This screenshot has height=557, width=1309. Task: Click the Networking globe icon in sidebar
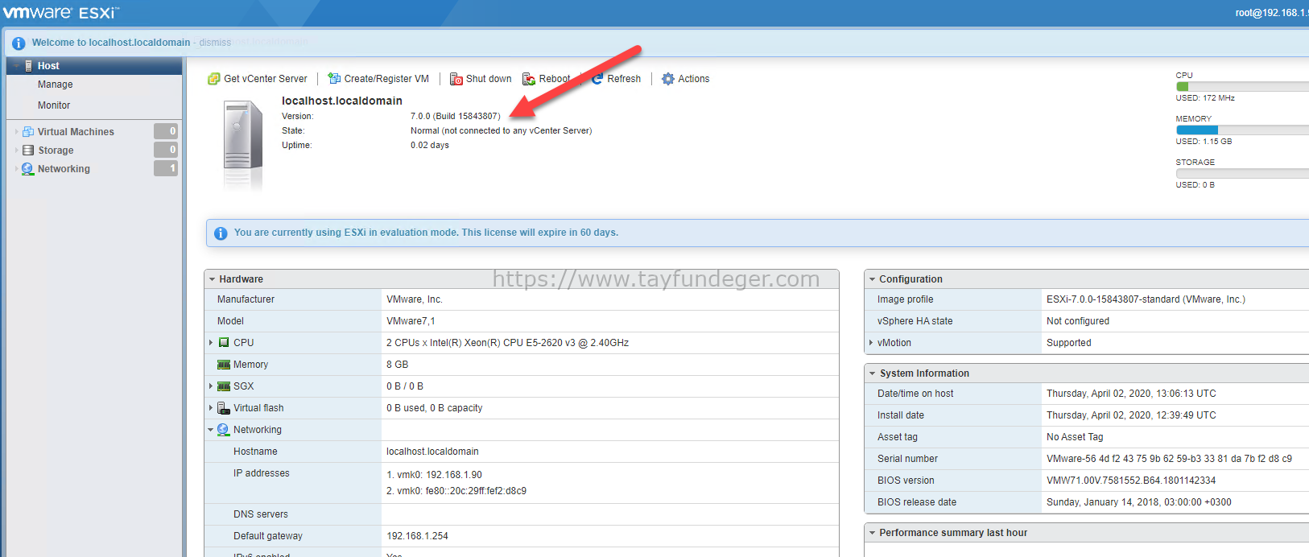click(x=28, y=169)
